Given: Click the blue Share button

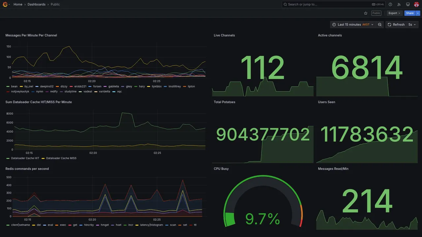Looking at the screenshot, I should pyautogui.click(x=410, y=13).
